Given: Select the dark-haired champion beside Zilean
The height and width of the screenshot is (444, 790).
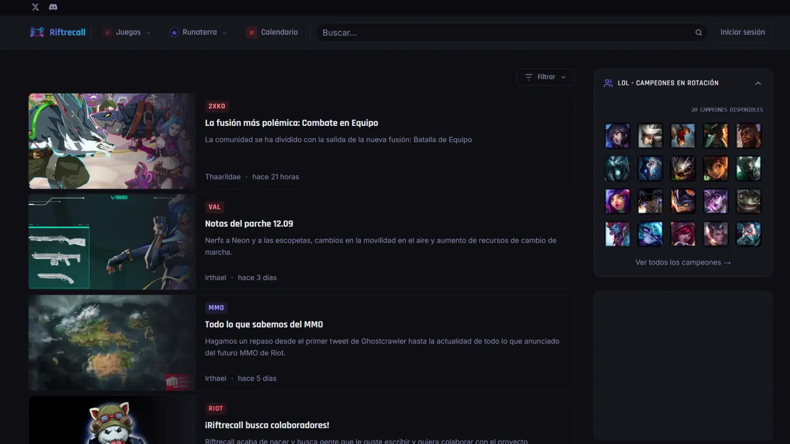Looking at the screenshot, I should click(715, 234).
